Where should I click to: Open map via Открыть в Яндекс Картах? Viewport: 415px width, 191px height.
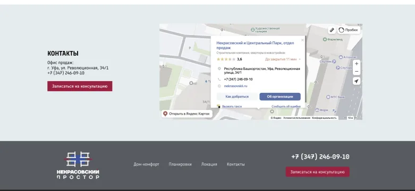(187, 114)
